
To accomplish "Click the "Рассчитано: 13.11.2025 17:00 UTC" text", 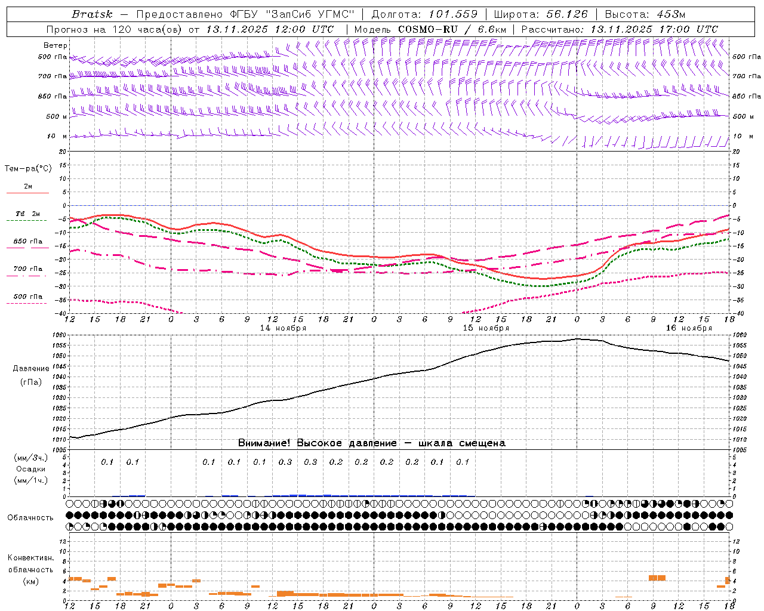I will (x=620, y=29).
